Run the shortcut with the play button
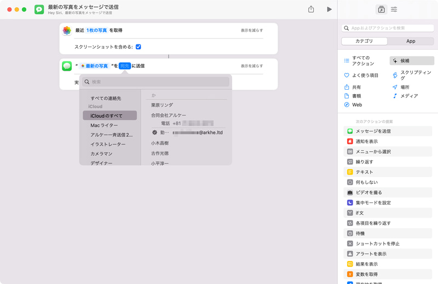The width and height of the screenshot is (438, 284). click(329, 9)
